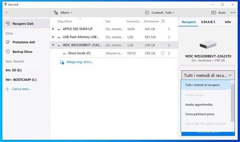Expand the APPLE SSD SM0512F row
The height and width of the screenshot is (142, 240).
coord(53,29)
